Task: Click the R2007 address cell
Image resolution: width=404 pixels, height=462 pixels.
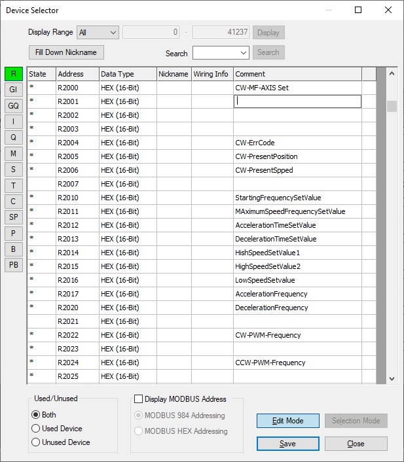Action: pyautogui.click(x=77, y=184)
